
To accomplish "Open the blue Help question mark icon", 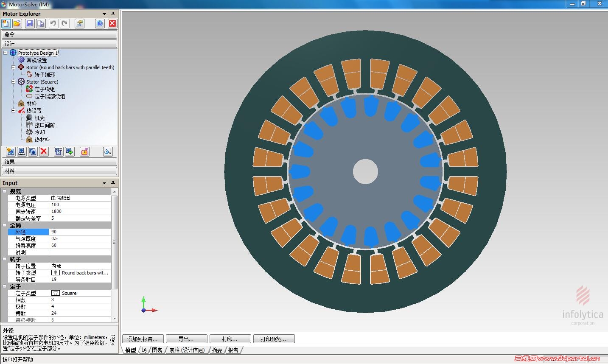I will (x=100, y=24).
